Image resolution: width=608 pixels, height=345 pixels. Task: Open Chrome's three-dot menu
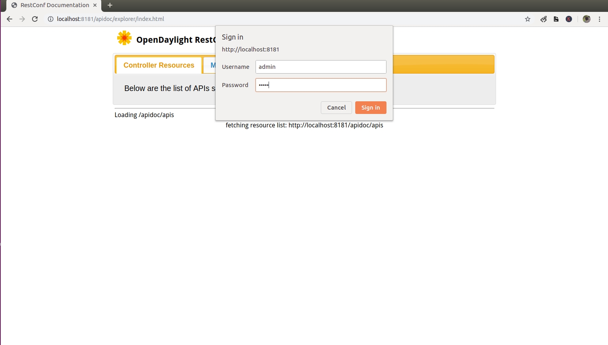coord(600,19)
